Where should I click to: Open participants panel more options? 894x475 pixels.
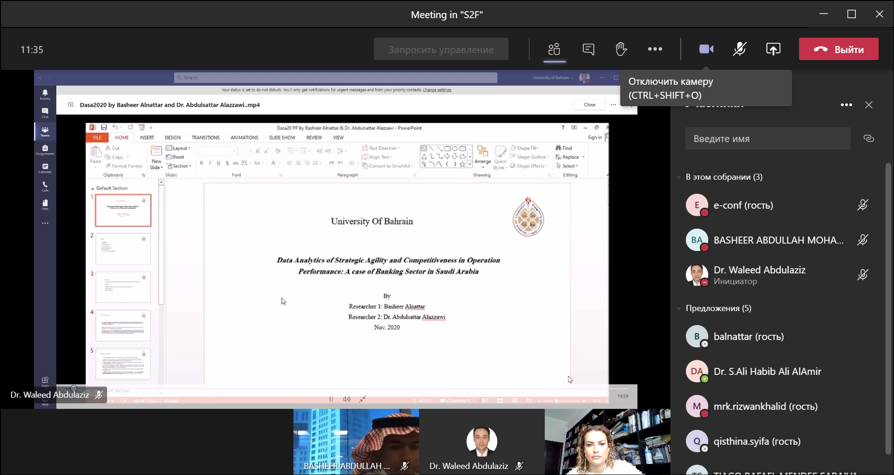coord(847,105)
